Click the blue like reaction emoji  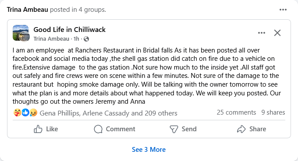tap(25, 113)
